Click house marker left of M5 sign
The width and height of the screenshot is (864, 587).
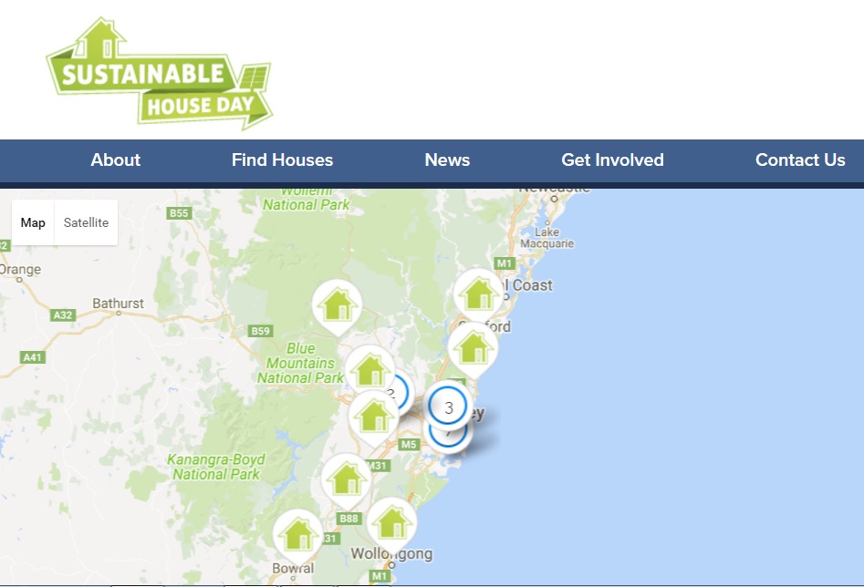pyautogui.click(x=373, y=418)
